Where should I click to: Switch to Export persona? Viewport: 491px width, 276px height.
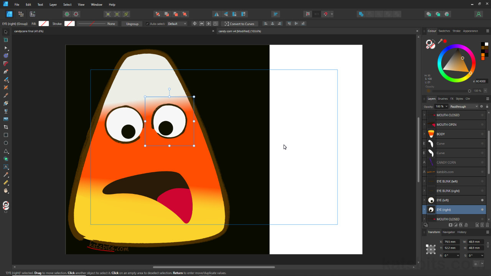pos(32,14)
